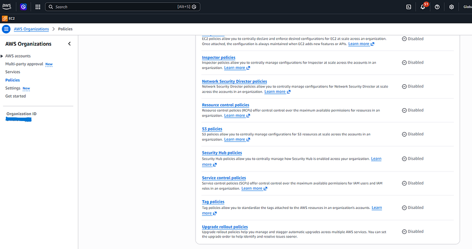Open the services grid menu icon
472x249 pixels.
click(x=38, y=6)
